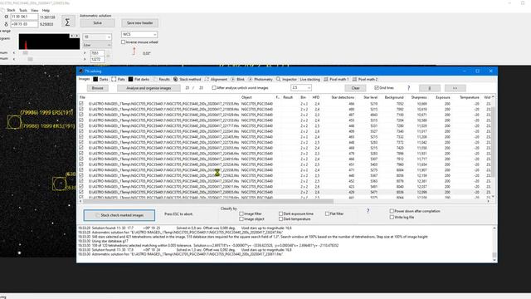Switch to the Results tab
The width and height of the screenshot is (531, 299).
[x=161, y=80]
